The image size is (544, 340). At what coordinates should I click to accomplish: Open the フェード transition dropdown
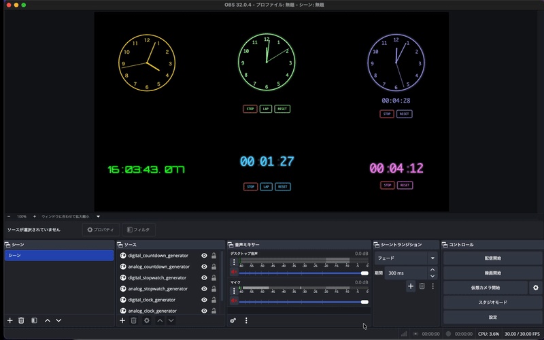[406, 258]
